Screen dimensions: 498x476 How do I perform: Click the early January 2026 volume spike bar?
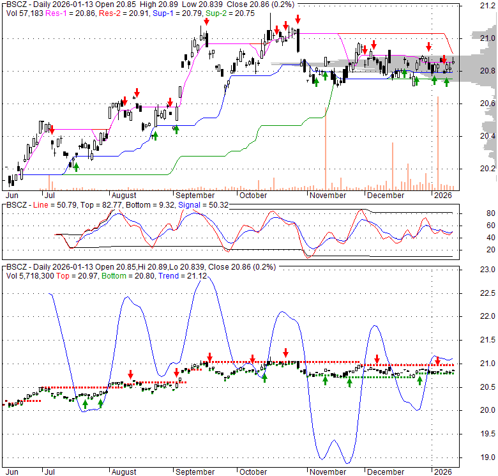tap(438, 143)
